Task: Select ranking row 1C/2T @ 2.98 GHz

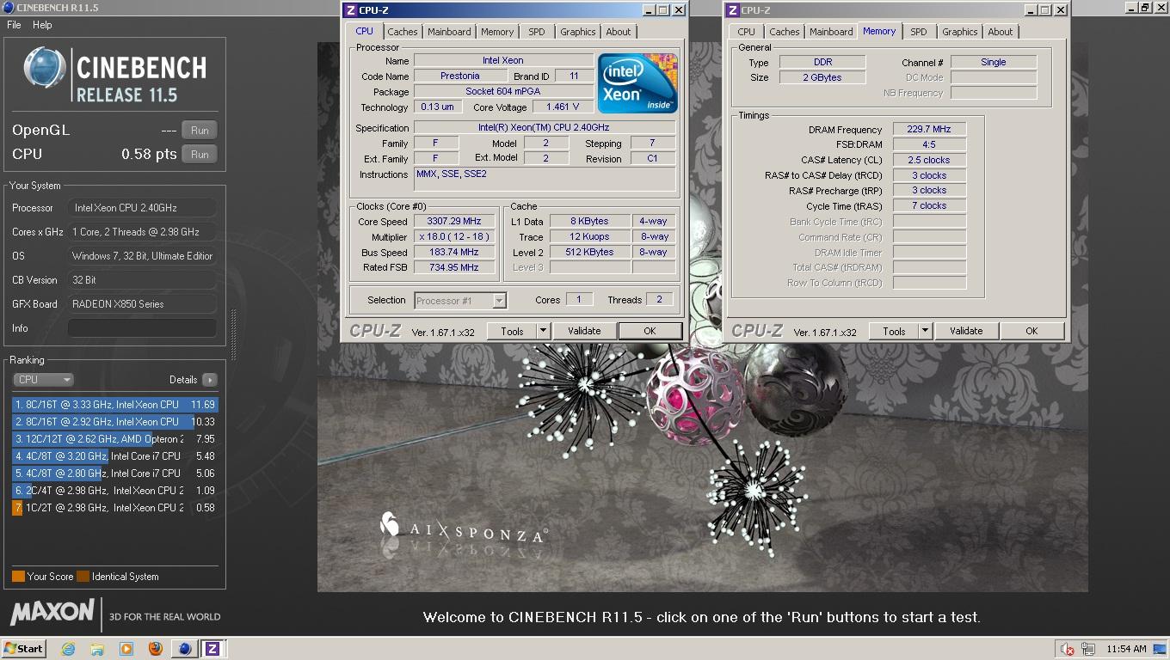Action: pyautogui.click(x=115, y=508)
